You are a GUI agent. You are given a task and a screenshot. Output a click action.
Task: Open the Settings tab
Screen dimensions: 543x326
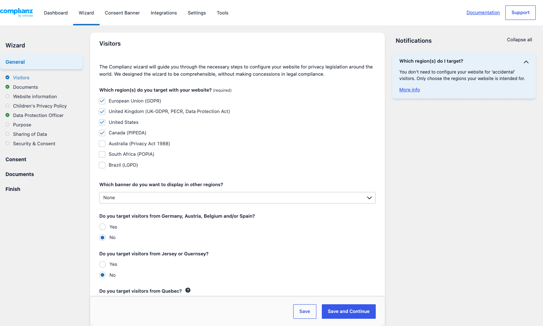pyautogui.click(x=197, y=13)
